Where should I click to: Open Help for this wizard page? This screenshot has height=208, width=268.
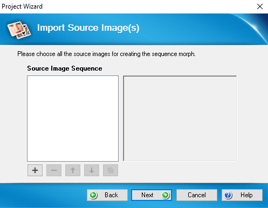click(242, 195)
